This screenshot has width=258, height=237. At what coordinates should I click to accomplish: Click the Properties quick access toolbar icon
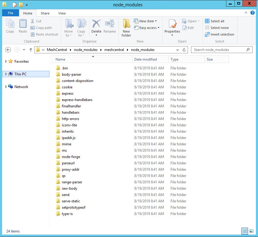[x=14, y=5]
